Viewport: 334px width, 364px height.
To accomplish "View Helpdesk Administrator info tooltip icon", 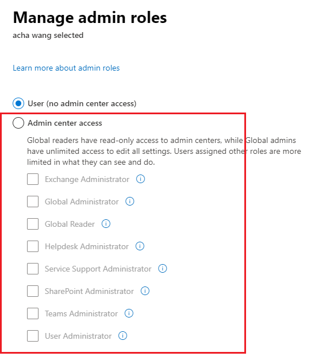I will 140,246.
